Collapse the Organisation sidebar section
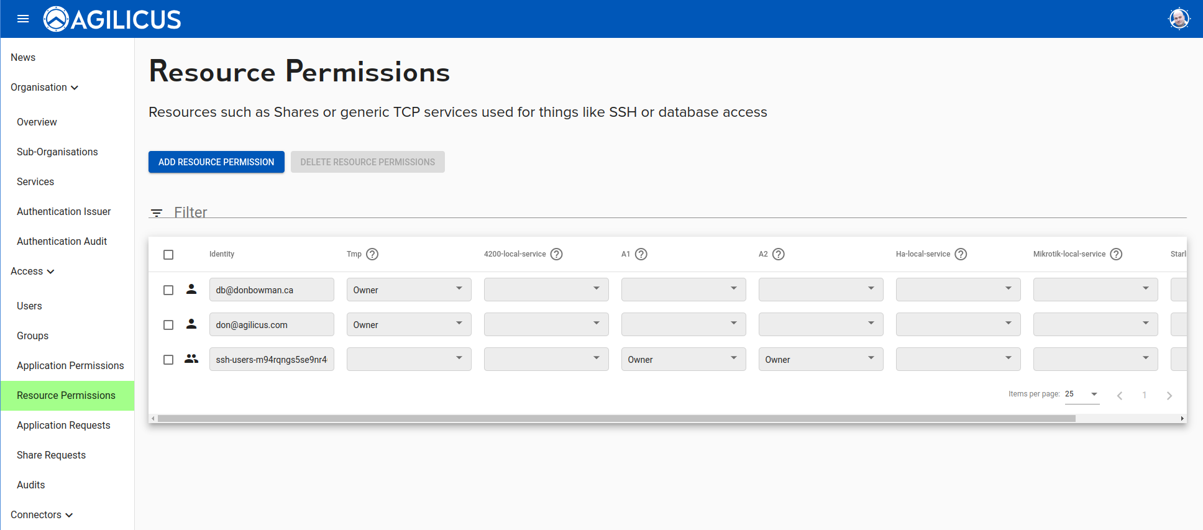The height and width of the screenshot is (530, 1203). click(x=44, y=88)
